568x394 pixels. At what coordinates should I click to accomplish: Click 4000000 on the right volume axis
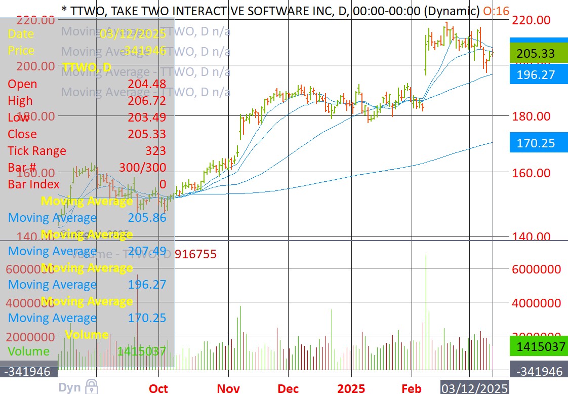coord(536,303)
